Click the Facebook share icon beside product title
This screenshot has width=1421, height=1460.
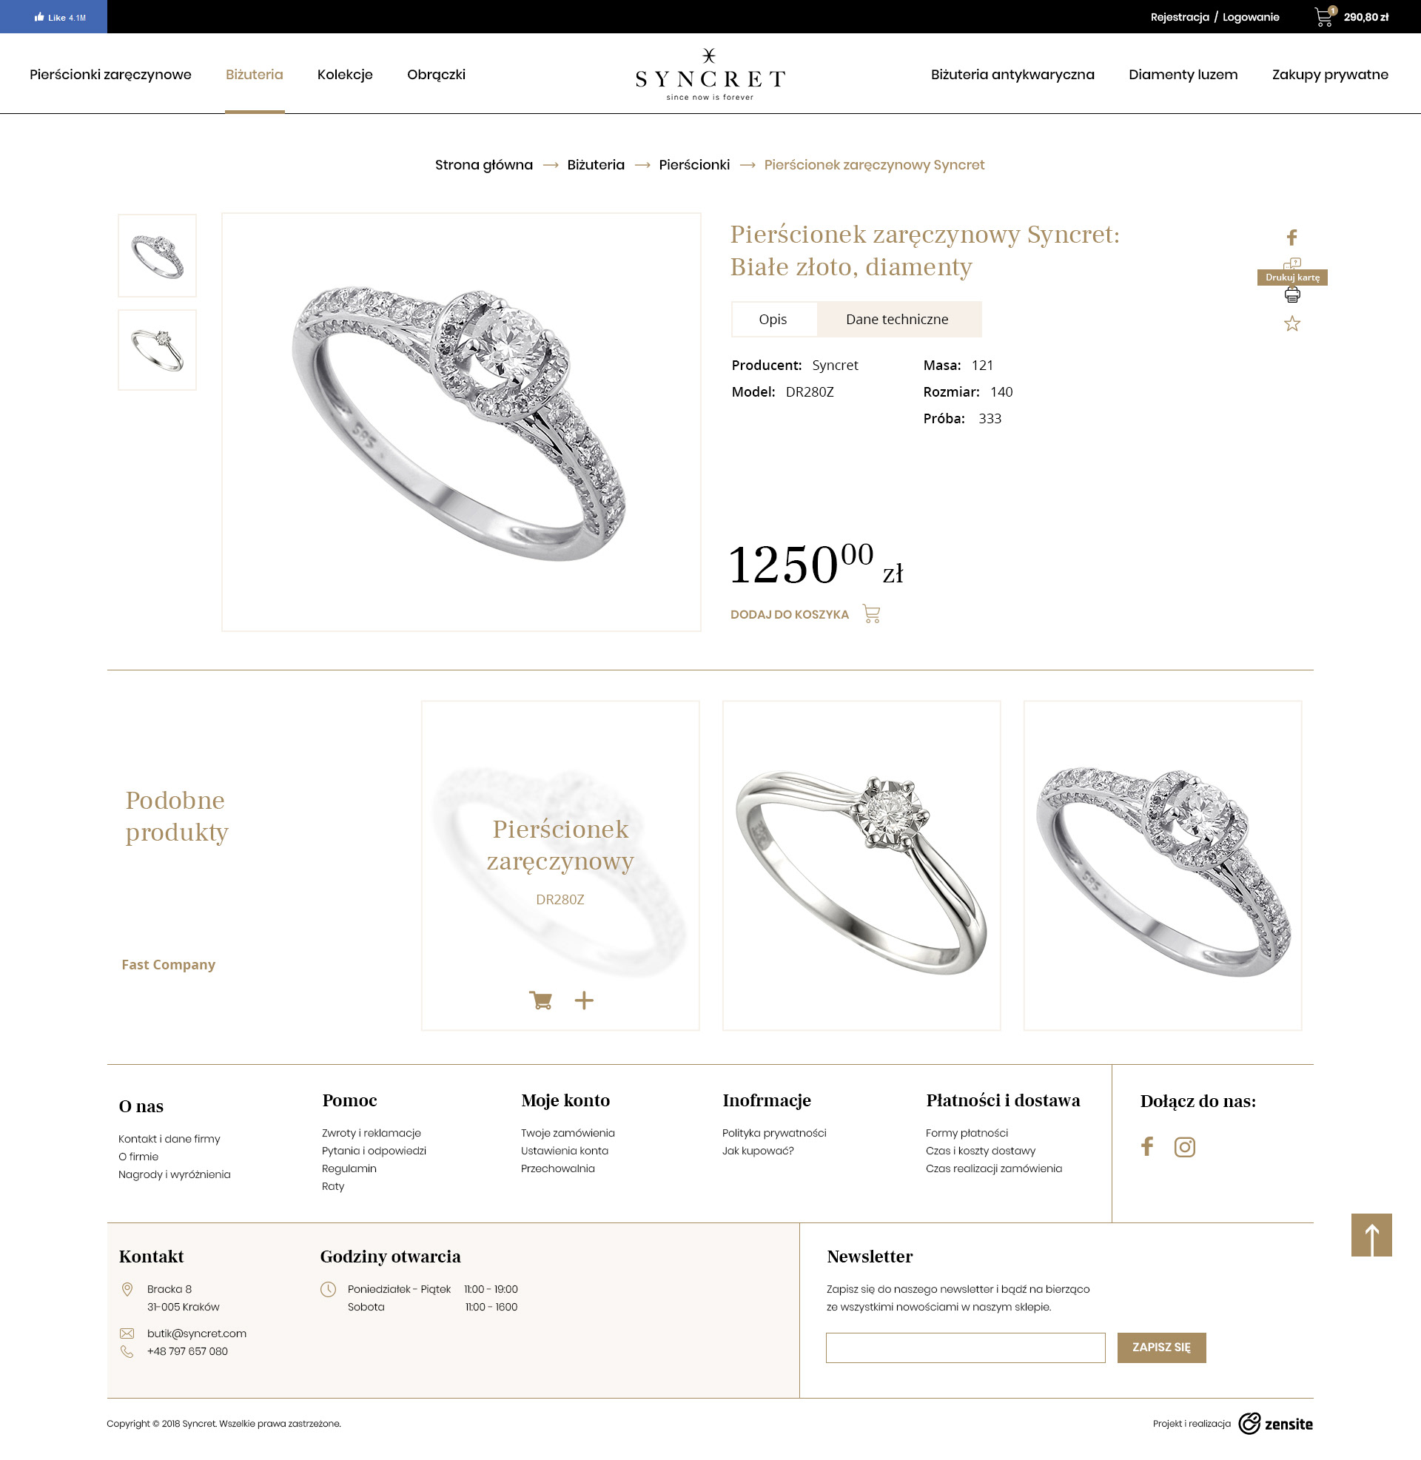pyautogui.click(x=1292, y=238)
